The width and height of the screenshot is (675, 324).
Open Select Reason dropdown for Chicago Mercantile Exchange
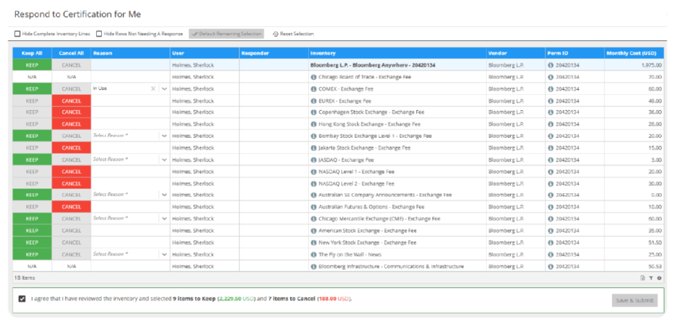coord(164,218)
